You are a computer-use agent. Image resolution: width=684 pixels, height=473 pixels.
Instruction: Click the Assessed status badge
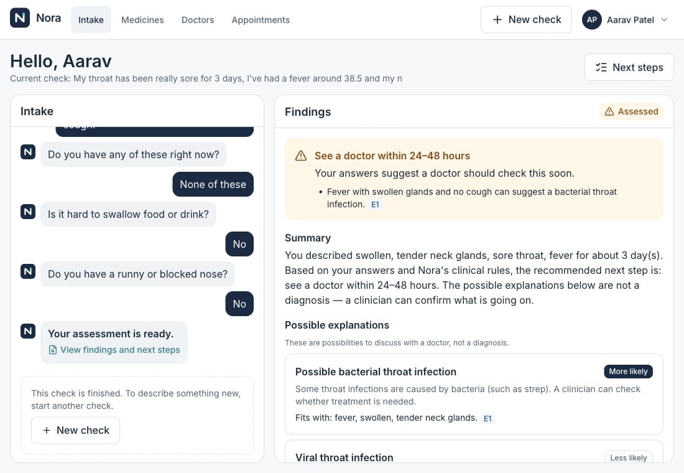pyautogui.click(x=631, y=111)
